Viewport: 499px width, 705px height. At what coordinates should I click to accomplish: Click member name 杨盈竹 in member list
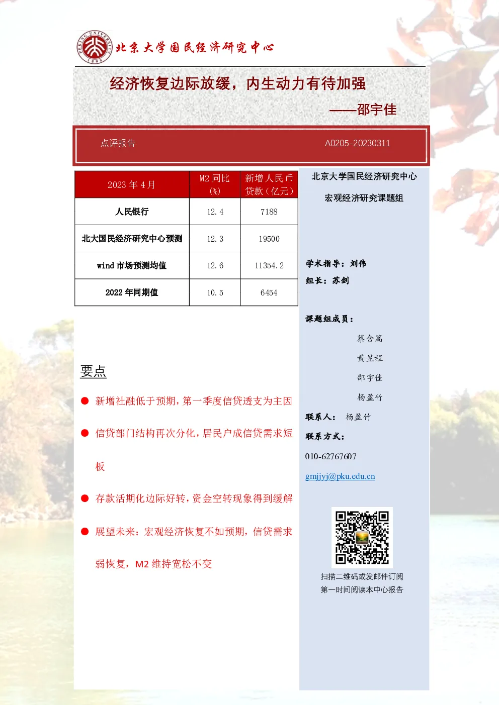[x=370, y=397]
